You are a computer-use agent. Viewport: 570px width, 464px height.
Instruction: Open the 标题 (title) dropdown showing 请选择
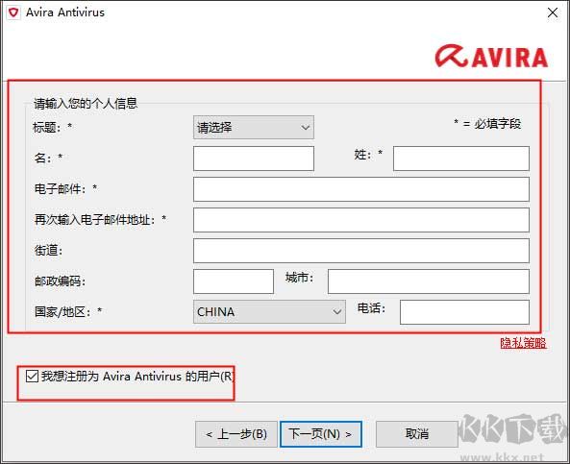coord(254,128)
